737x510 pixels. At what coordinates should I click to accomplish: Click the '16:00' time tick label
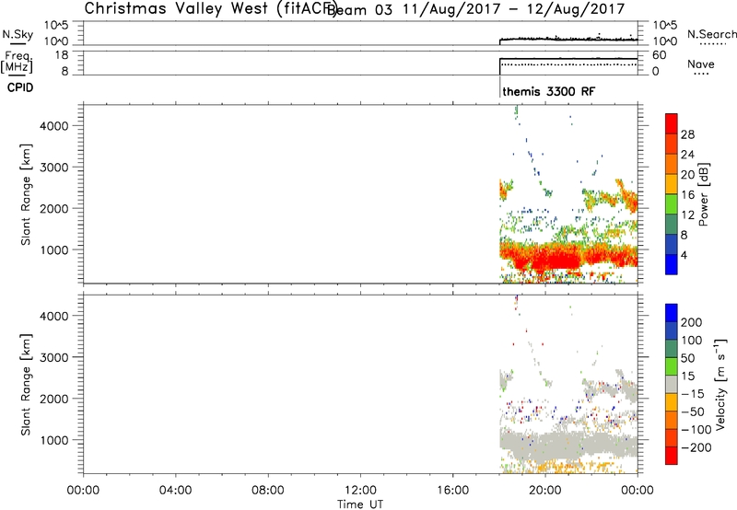pyautogui.click(x=452, y=491)
